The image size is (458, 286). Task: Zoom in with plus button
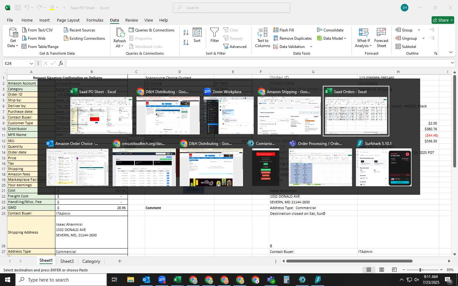pos(441,270)
